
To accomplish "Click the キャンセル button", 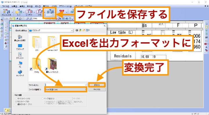I will coord(97,90).
